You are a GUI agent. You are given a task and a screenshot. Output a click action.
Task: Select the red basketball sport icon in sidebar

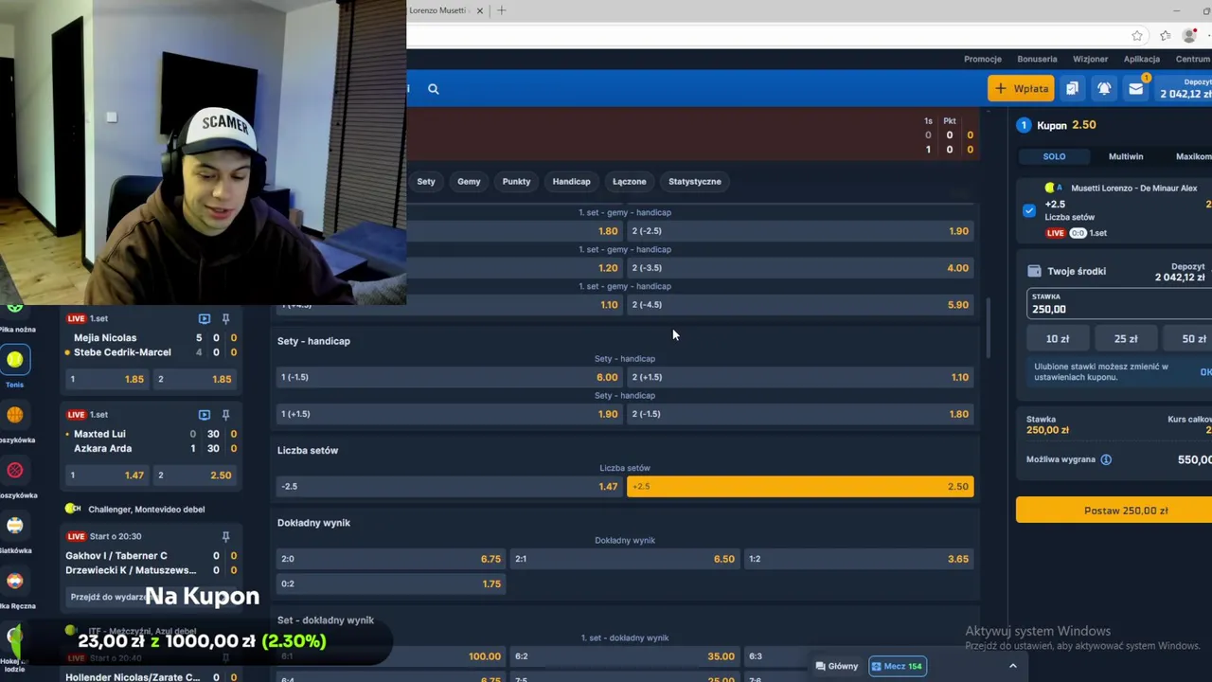[15, 470]
